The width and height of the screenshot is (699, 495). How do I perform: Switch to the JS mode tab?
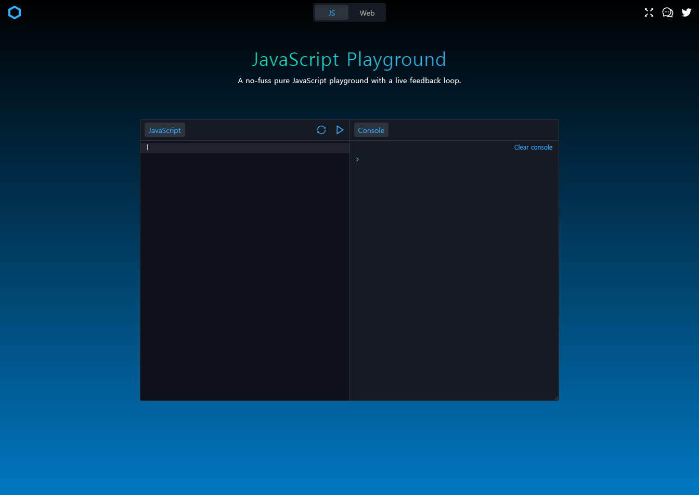click(x=332, y=13)
